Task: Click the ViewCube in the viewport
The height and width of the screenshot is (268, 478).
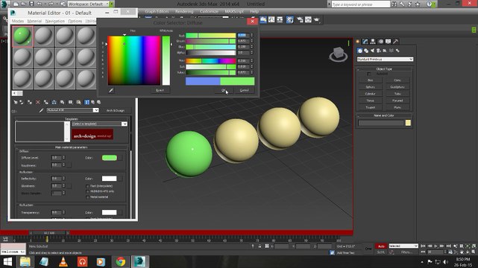Action: 339,54
